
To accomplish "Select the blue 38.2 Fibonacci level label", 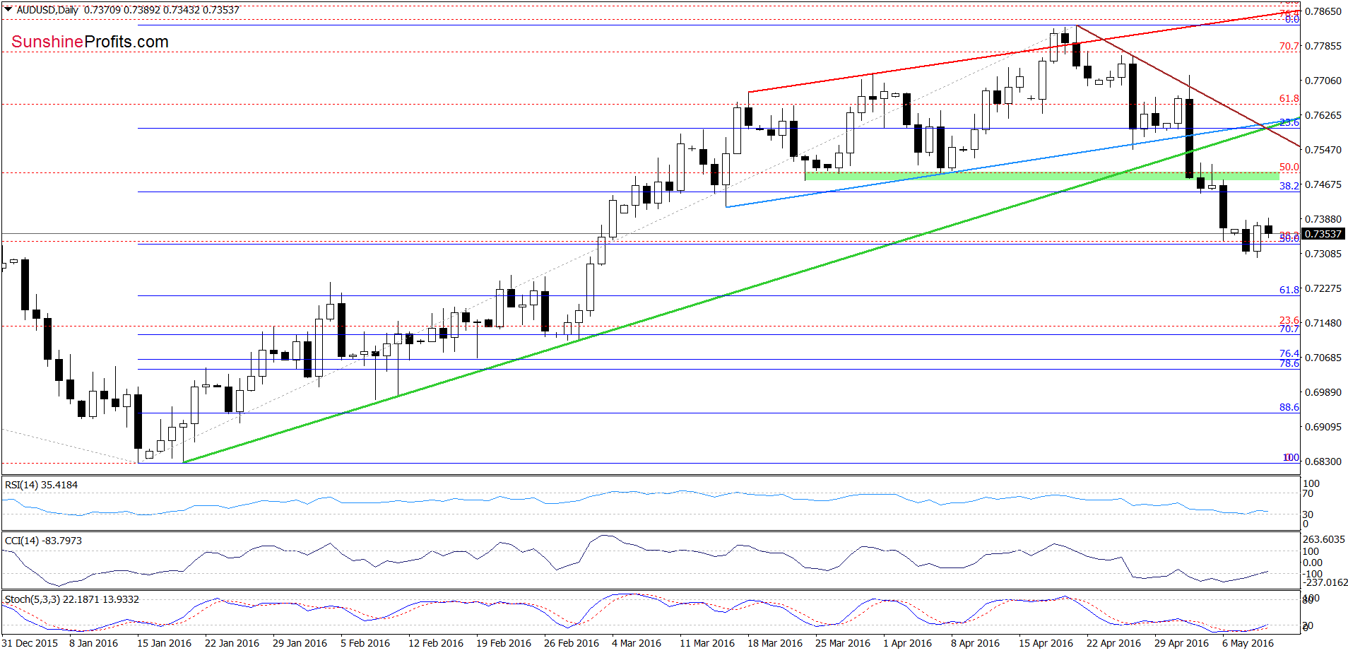I will (1289, 186).
